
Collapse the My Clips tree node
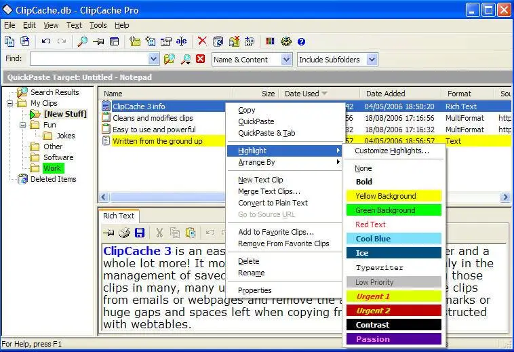point(10,103)
